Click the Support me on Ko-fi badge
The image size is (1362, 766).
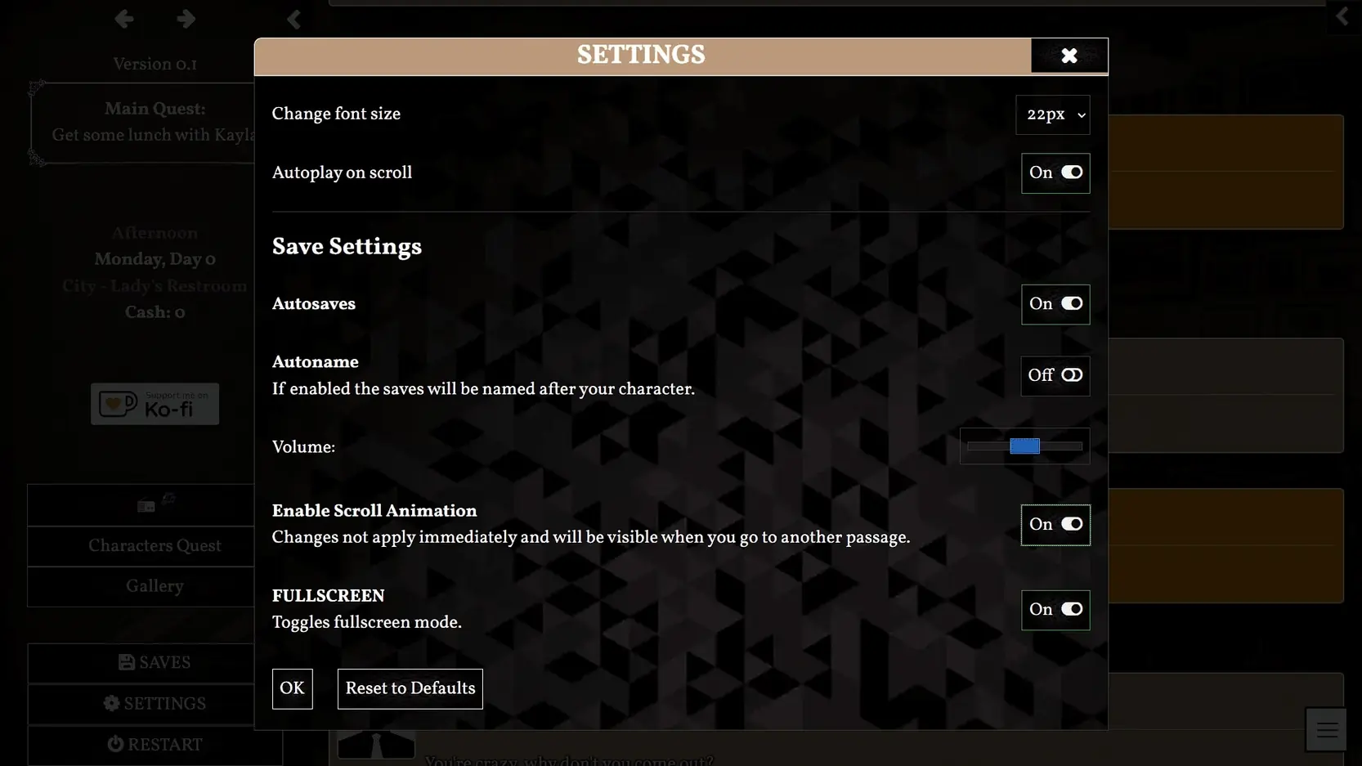coord(155,404)
